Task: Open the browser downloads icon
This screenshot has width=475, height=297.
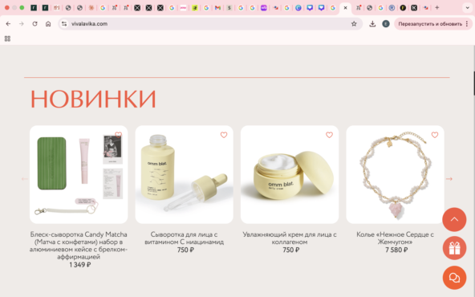Action: coord(372,23)
